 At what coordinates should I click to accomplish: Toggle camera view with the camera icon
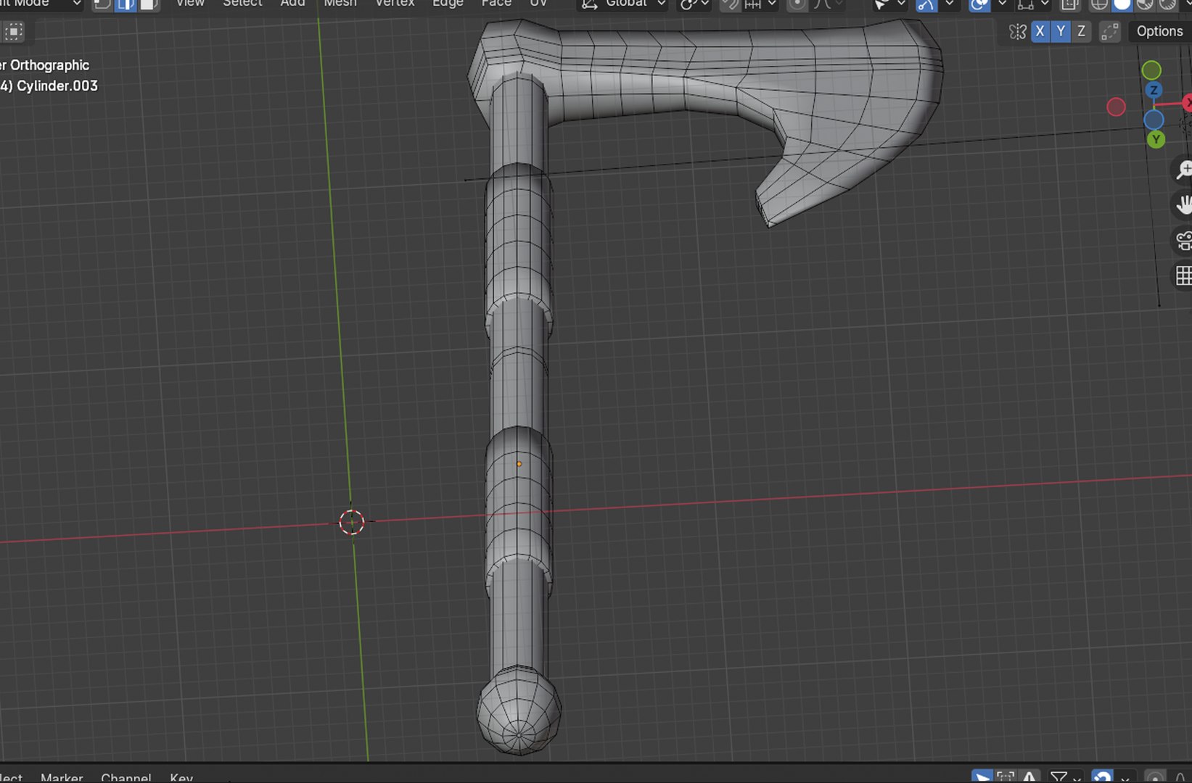pyautogui.click(x=1183, y=241)
